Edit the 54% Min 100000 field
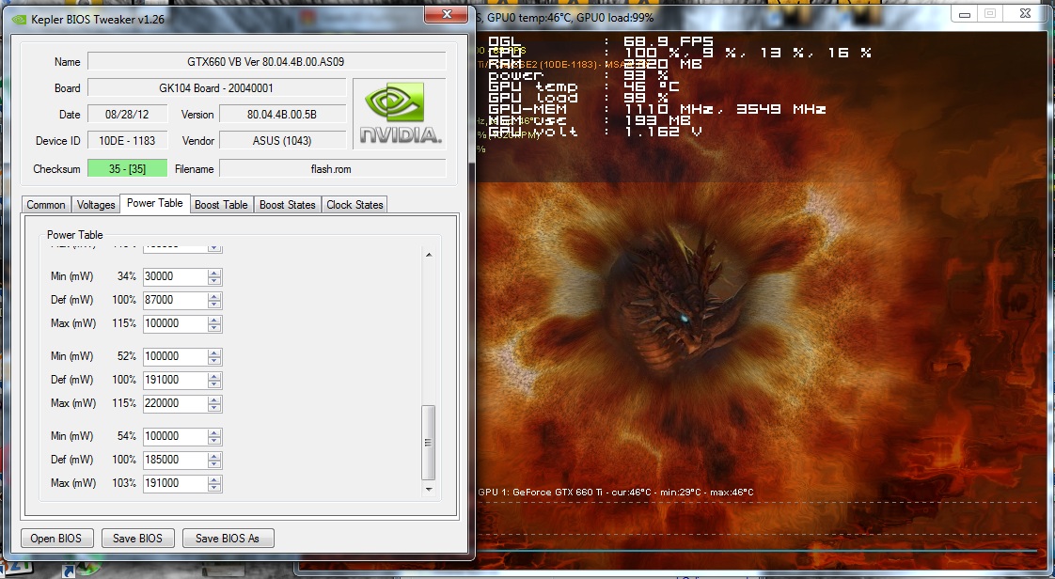This screenshot has width=1055, height=579. [175, 436]
